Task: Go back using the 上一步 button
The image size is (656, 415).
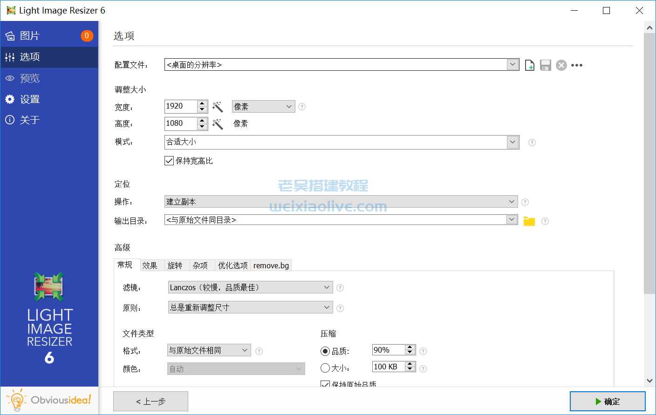Action: [150, 401]
